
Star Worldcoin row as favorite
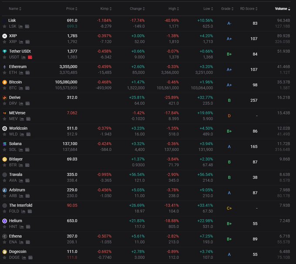coord(4,134)
